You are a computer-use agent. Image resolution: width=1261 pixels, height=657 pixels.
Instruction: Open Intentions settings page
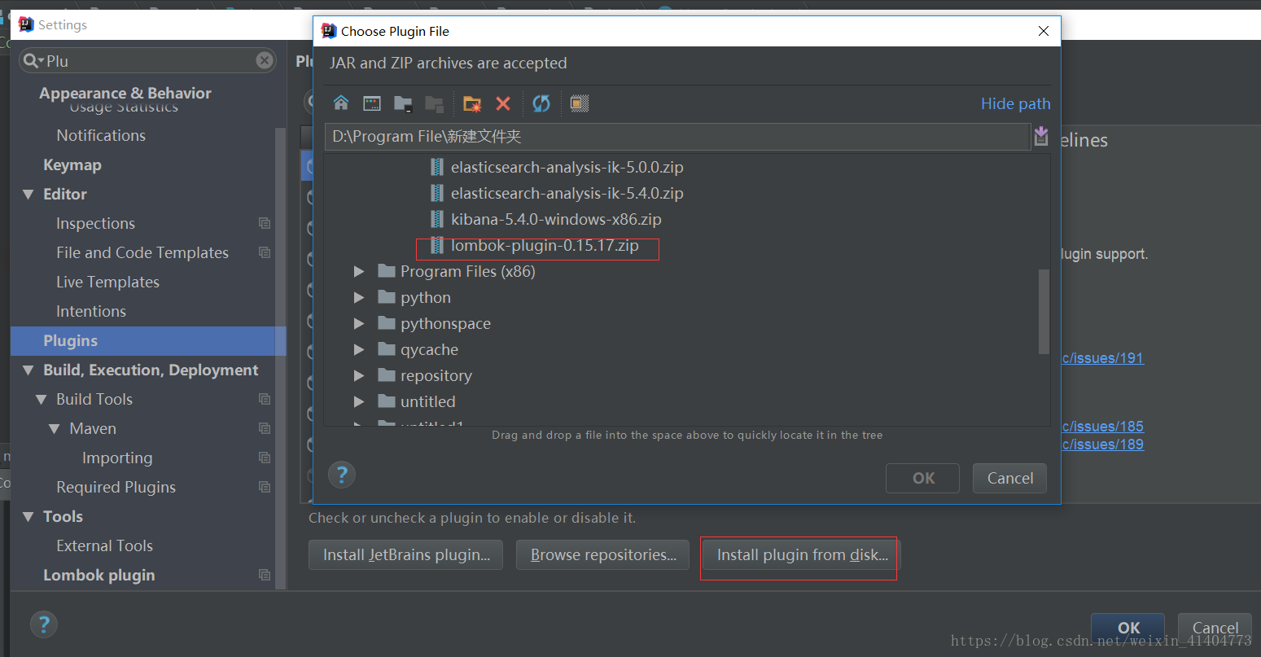pos(91,311)
